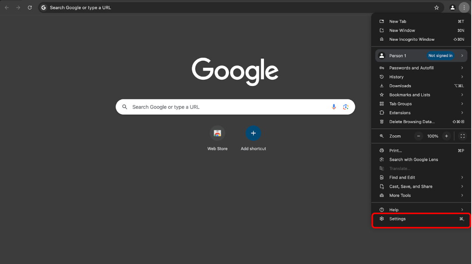Expand the More Tools submenu
Viewport: 472px width, 264px height.
click(x=421, y=195)
